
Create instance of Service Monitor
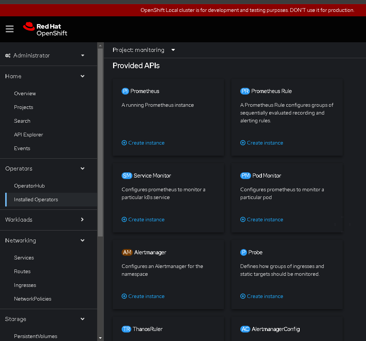(x=143, y=219)
